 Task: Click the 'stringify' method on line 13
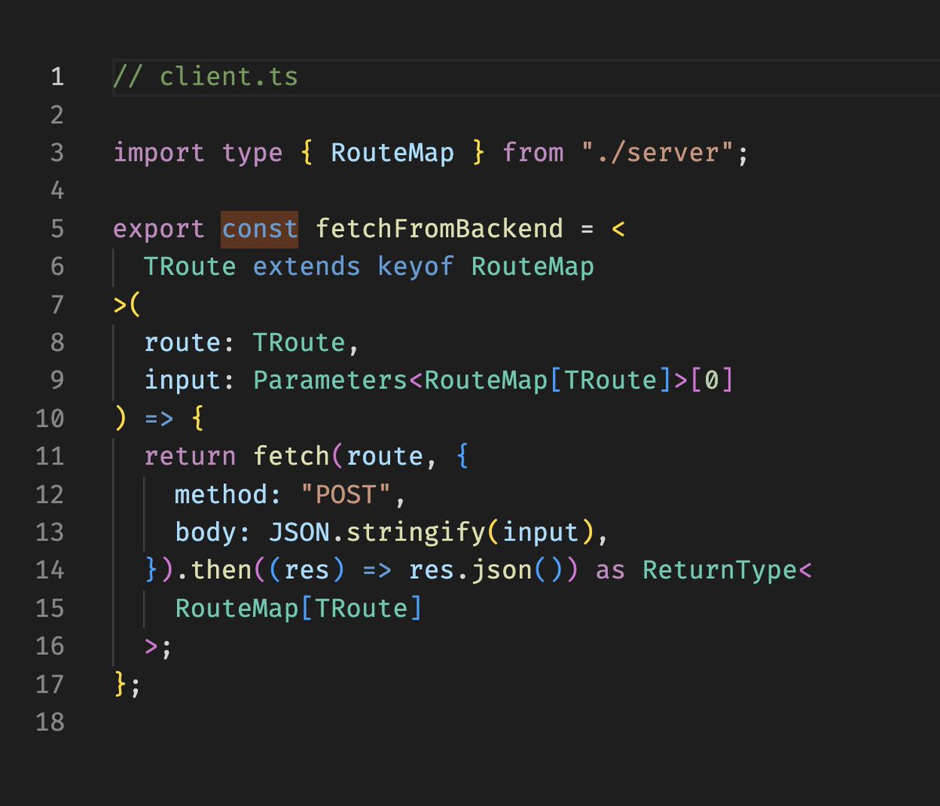pyautogui.click(x=416, y=533)
